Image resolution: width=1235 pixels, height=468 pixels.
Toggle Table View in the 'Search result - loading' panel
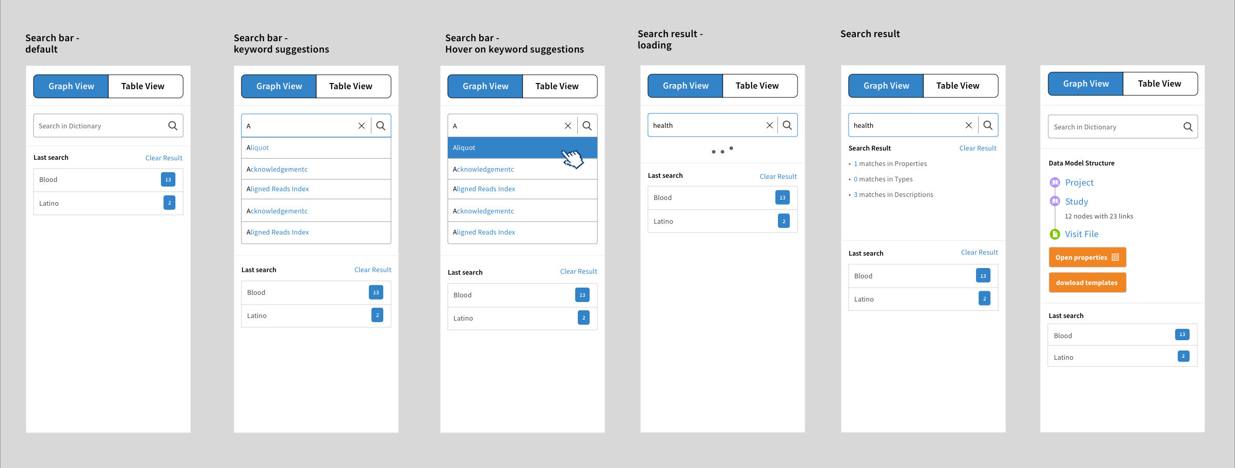[x=757, y=86]
